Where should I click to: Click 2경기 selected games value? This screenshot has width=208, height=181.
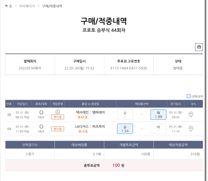[x=30, y=154]
